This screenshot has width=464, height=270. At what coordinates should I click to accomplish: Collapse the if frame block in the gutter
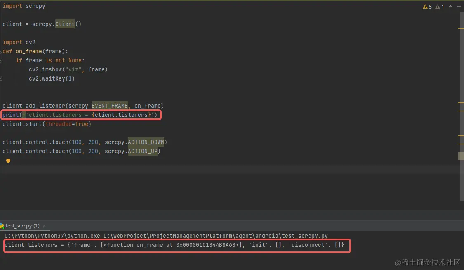pyautogui.click(x=2, y=60)
